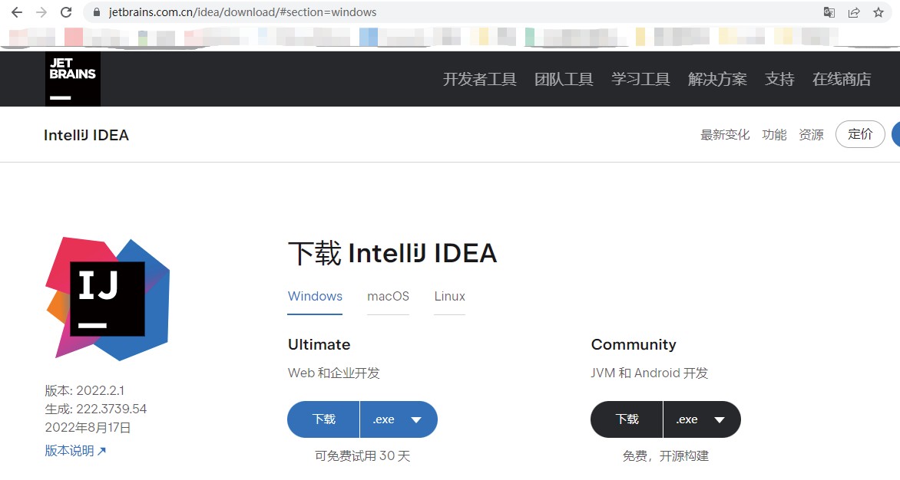Click the Web 和企业开发 description
The width and height of the screenshot is (900, 480).
334,373
